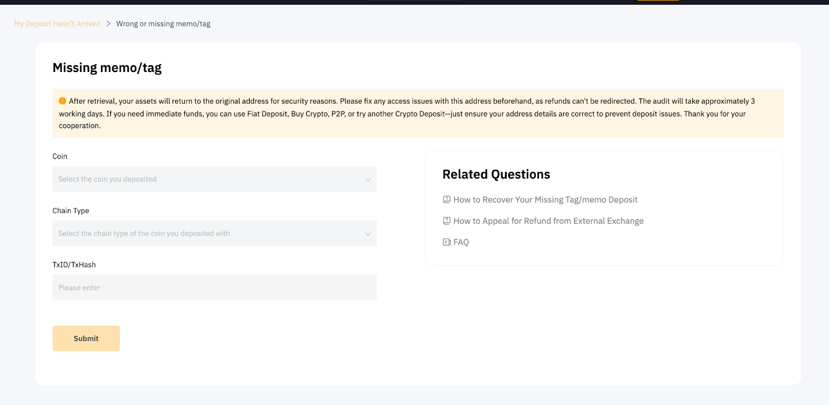The width and height of the screenshot is (829, 405).
Task: Select the 'Wrong or missing memo/tag' breadcrumb
Action: [x=163, y=24]
